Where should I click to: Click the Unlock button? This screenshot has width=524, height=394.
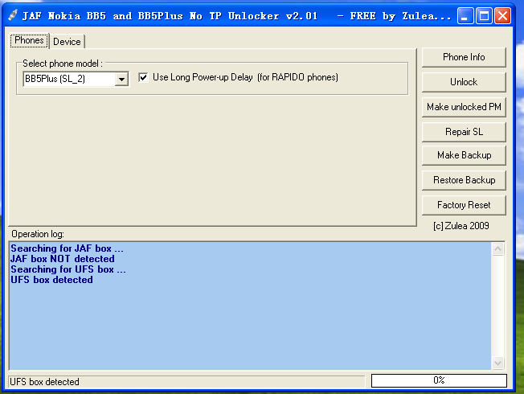464,82
